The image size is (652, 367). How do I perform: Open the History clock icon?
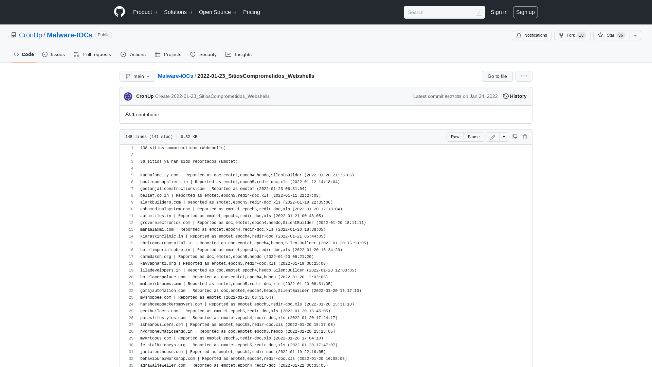click(506, 96)
